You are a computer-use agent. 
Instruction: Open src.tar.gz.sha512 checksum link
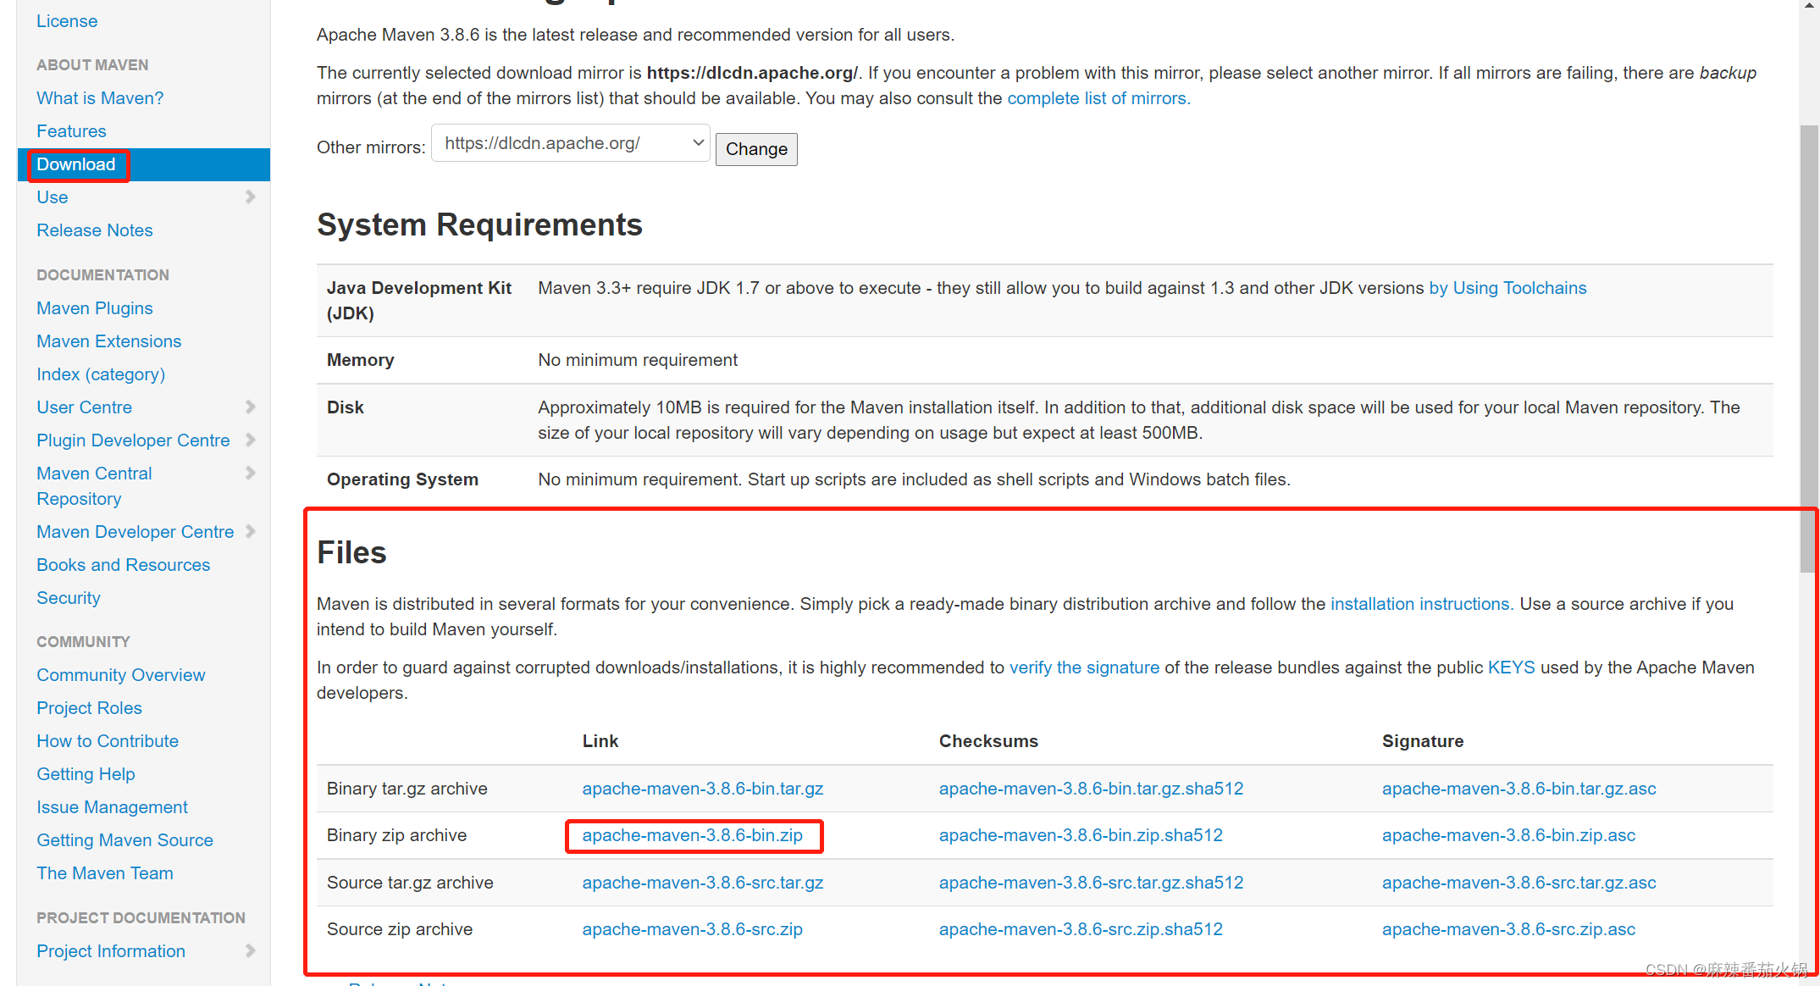coord(1091,883)
